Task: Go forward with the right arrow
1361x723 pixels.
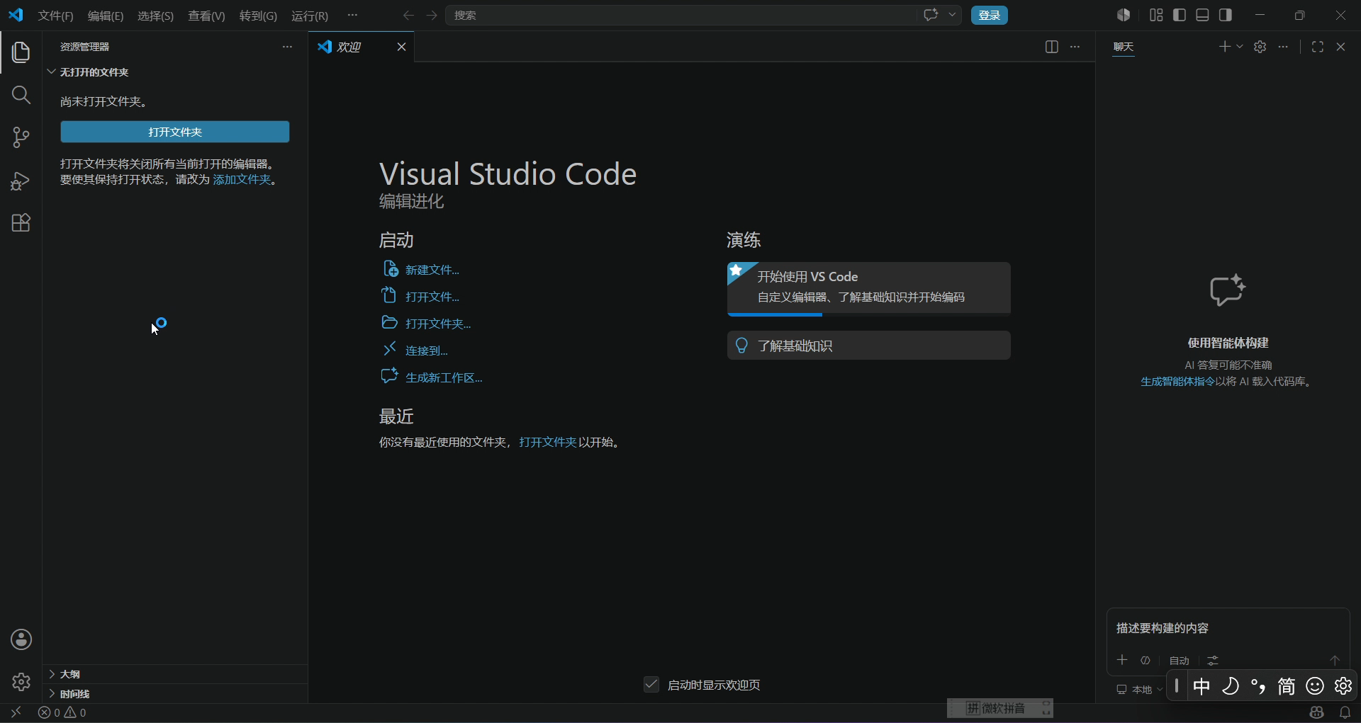Action: [x=432, y=15]
